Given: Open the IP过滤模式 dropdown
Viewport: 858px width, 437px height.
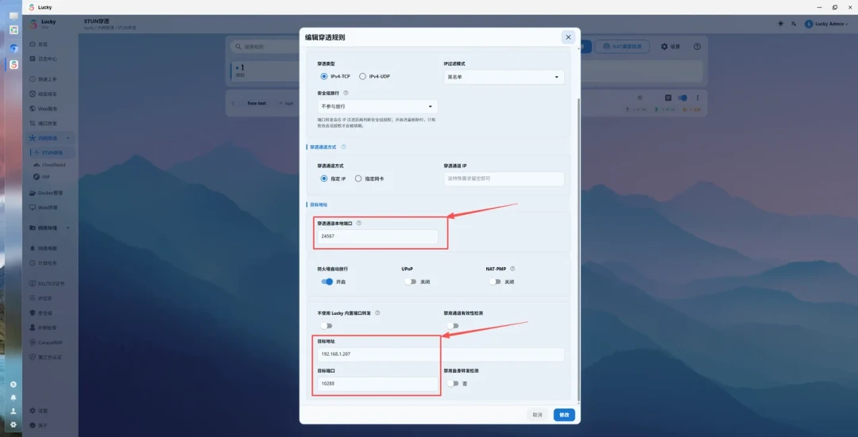Looking at the screenshot, I should tap(504, 77).
